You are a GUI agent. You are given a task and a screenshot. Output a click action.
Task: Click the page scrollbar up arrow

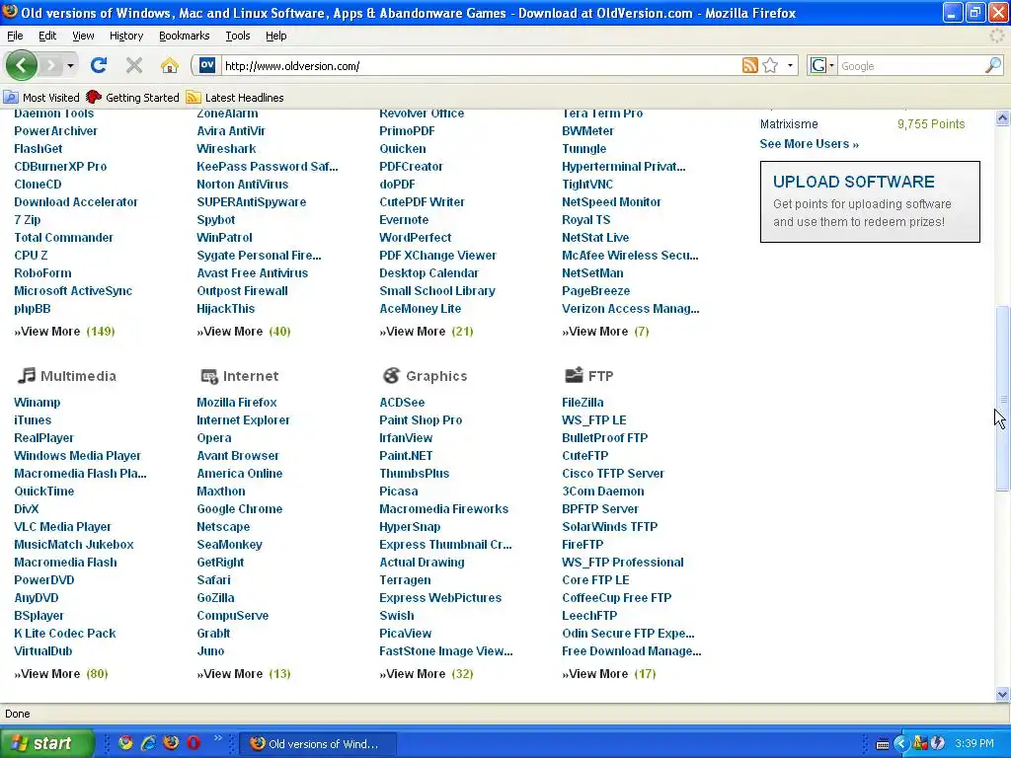pos(1002,117)
